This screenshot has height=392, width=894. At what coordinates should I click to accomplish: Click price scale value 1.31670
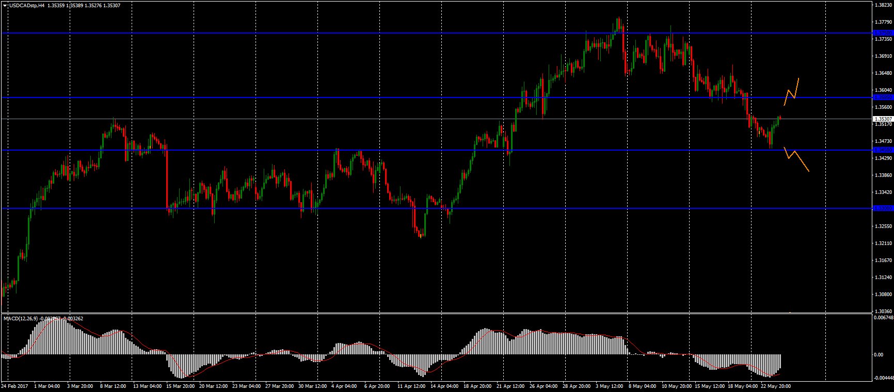(x=884, y=260)
